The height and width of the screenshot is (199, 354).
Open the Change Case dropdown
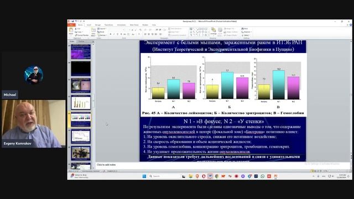[133, 34]
